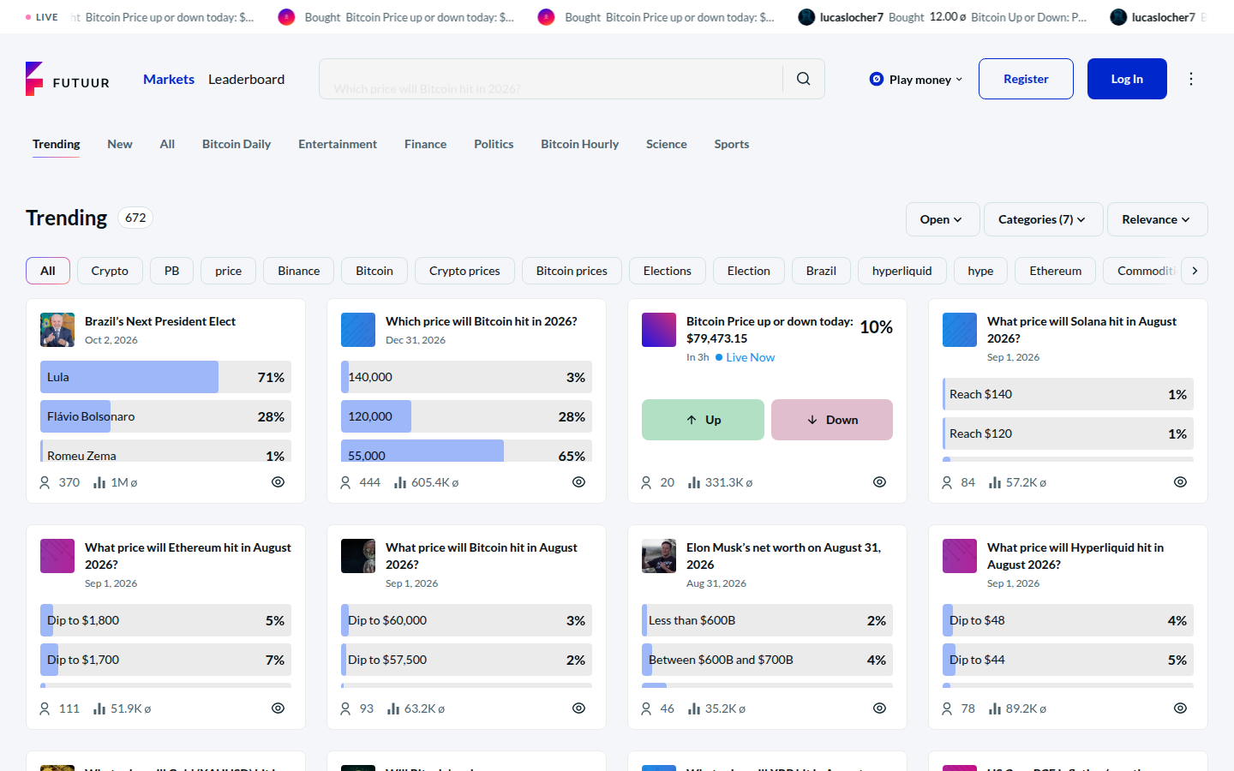Image resolution: width=1234 pixels, height=771 pixels.
Task: Toggle watch eye on Elon Musk card
Action: click(x=879, y=708)
